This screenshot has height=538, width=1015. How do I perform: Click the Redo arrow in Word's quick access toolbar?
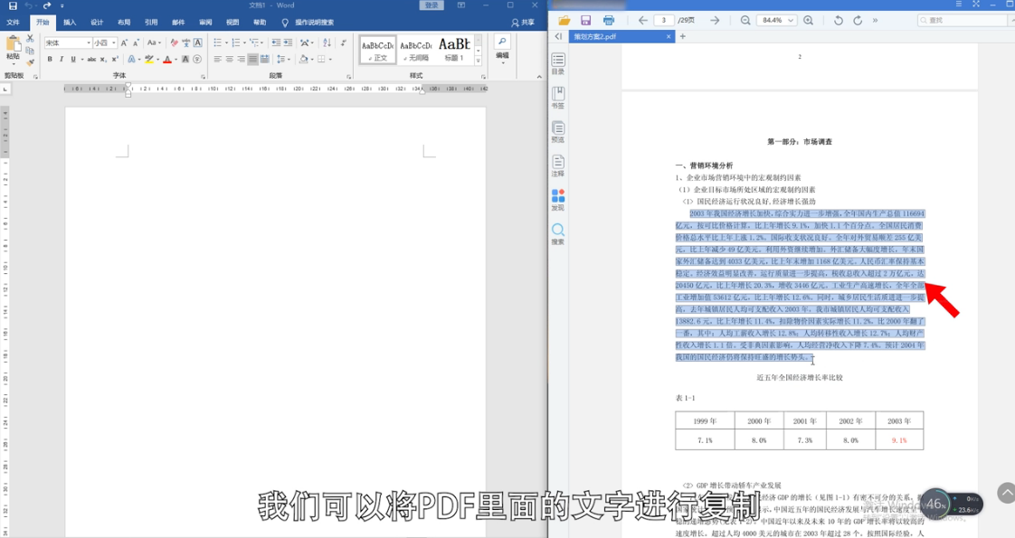tap(47, 5)
